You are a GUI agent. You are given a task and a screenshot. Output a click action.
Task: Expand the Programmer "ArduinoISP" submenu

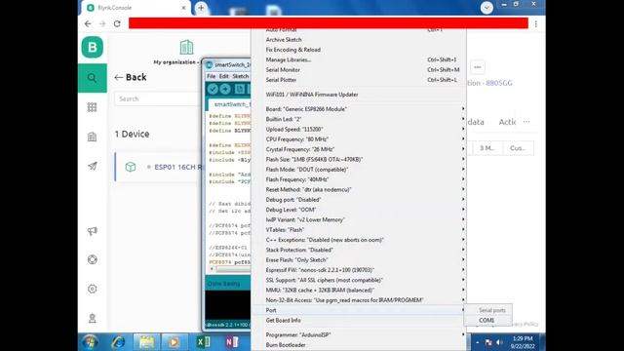pos(359,335)
